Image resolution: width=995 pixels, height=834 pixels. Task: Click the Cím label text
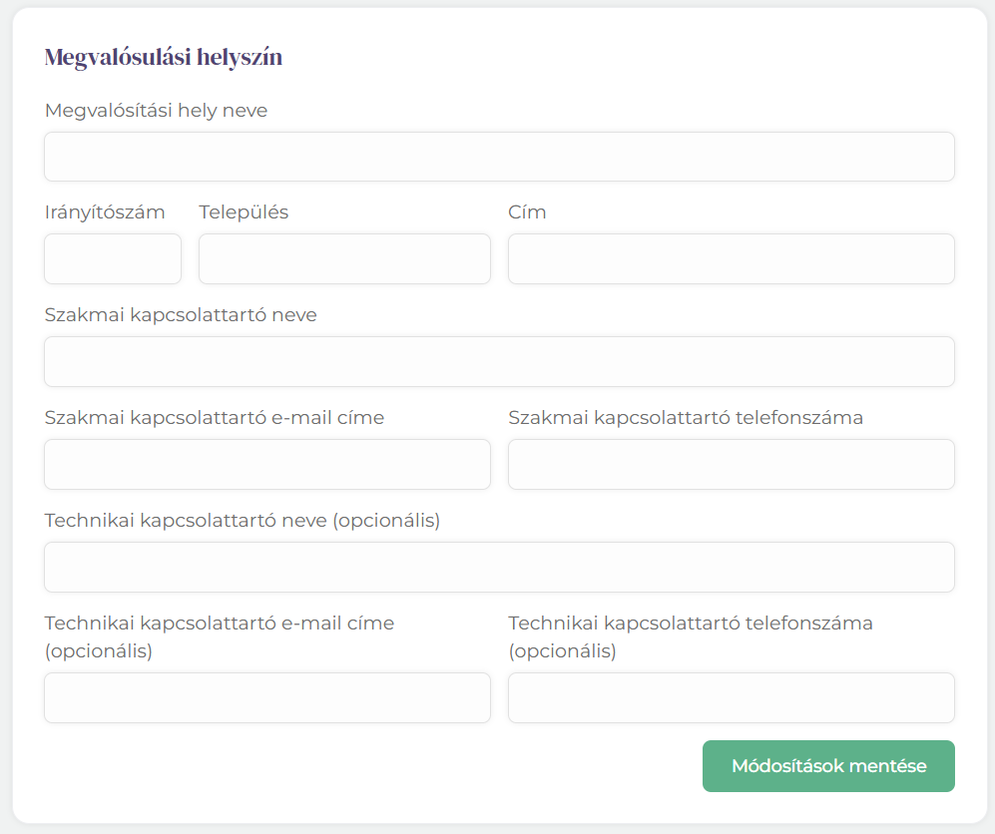pos(527,211)
